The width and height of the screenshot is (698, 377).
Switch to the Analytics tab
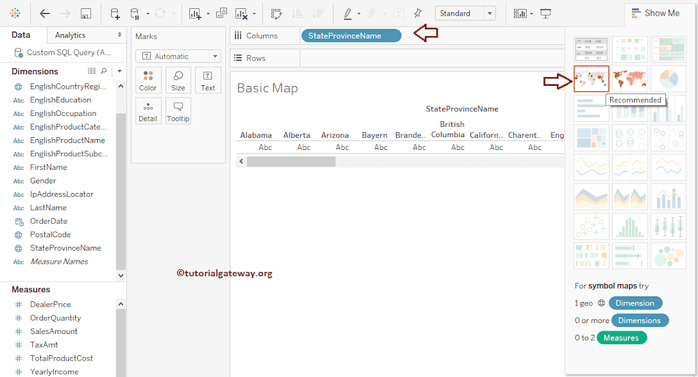click(70, 35)
